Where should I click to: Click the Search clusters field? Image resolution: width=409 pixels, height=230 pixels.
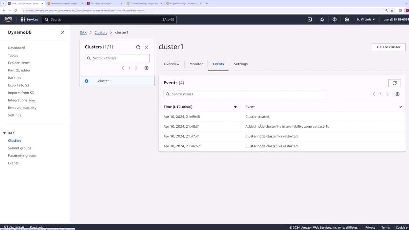pyautogui.click(x=117, y=58)
